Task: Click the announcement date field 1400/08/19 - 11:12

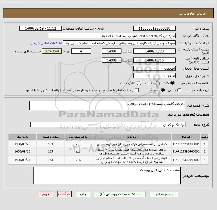Action: click(x=41, y=28)
